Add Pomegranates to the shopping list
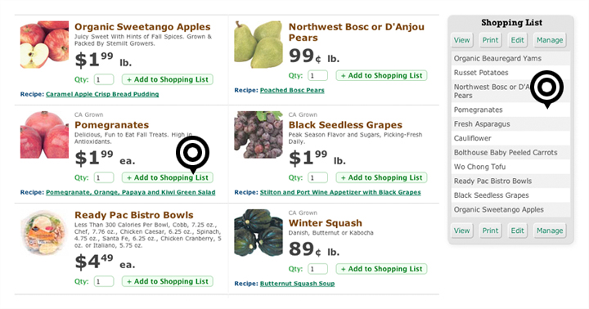589x309 pixels. pyautogui.click(x=168, y=177)
